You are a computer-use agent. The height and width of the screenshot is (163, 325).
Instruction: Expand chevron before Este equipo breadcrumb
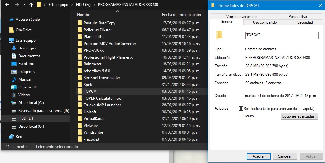tap(45, 5)
